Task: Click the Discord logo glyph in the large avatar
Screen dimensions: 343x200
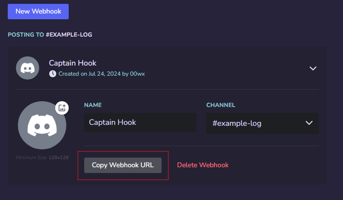Action: coord(42,125)
